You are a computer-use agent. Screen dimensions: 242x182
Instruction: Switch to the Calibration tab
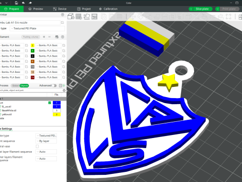tap(108, 9)
